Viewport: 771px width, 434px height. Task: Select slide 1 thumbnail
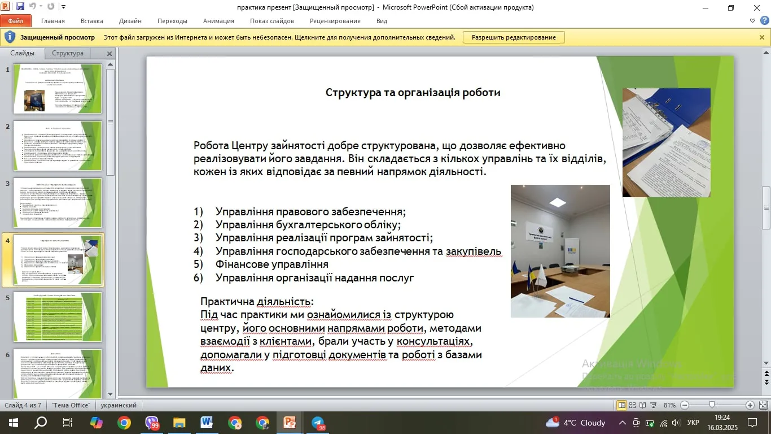pos(57,89)
